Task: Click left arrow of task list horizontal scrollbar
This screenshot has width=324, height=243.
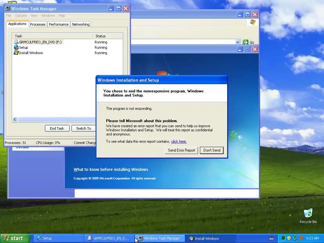Action: pyautogui.click(x=15, y=119)
